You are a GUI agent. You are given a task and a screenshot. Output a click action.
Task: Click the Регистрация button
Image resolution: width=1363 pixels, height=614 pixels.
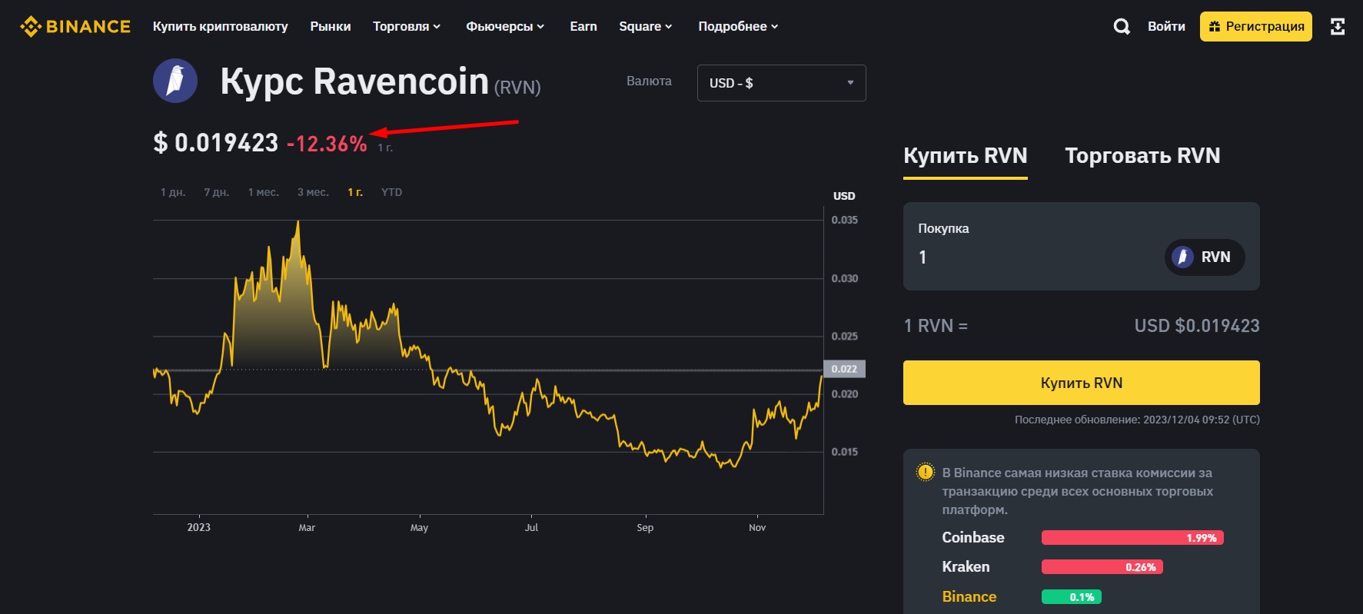1256,26
